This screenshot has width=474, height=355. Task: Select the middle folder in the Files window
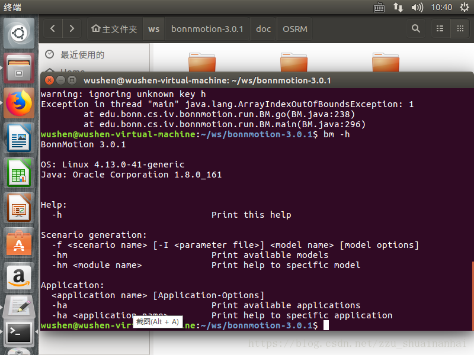click(x=294, y=62)
